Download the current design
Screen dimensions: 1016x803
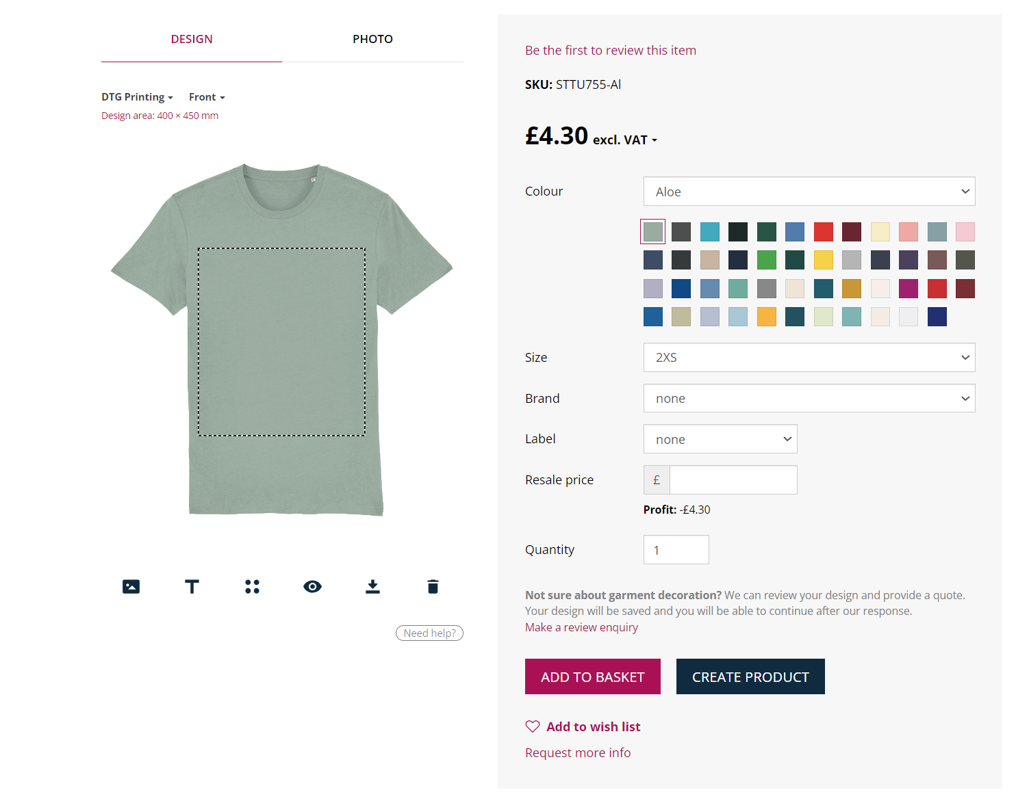tap(372, 586)
